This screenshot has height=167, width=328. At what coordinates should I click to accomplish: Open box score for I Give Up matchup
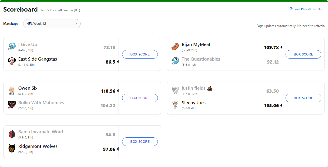coord(140,54)
